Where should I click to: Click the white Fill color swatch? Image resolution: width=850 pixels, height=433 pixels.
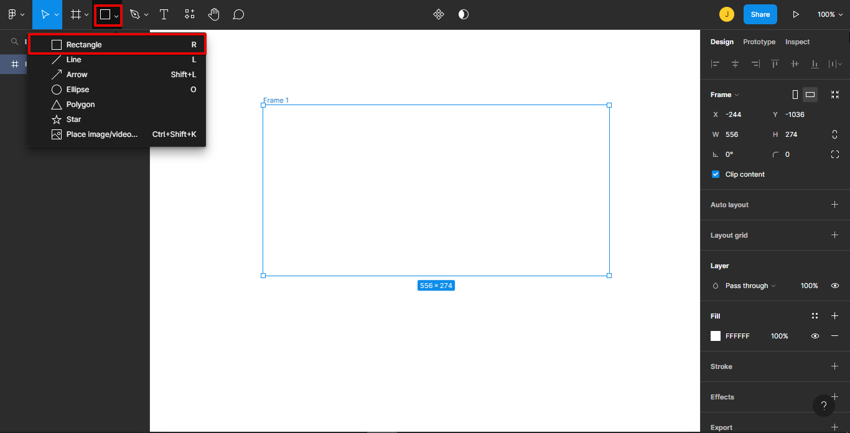(x=716, y=336)
